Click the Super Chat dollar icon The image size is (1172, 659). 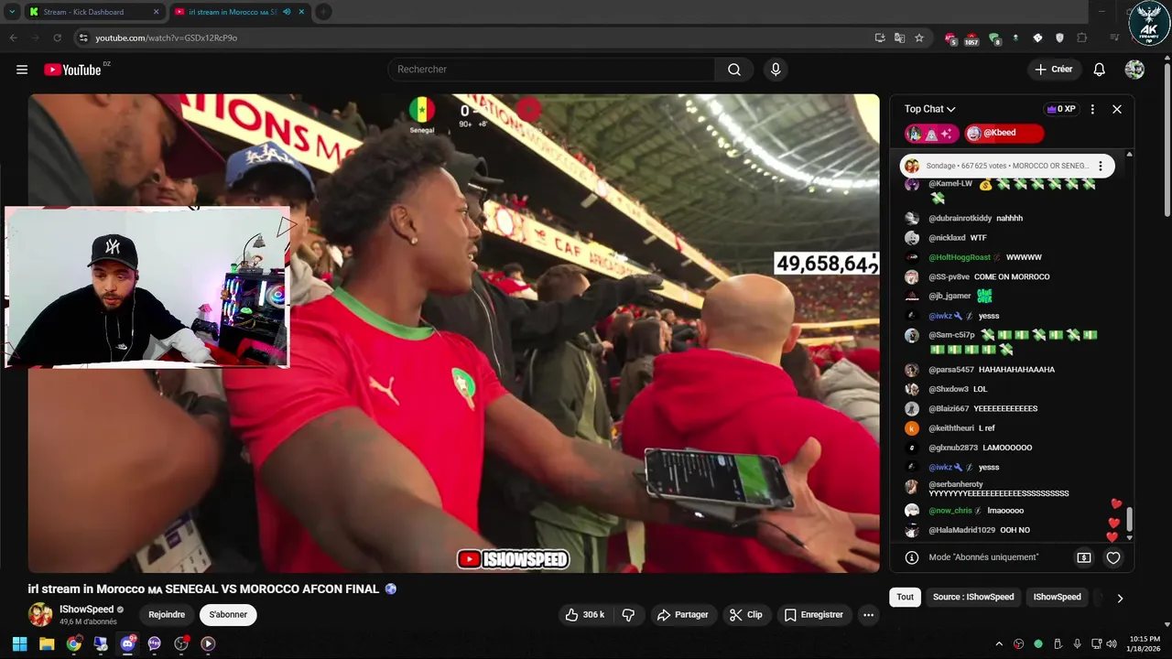click(x=1084, y=557)
